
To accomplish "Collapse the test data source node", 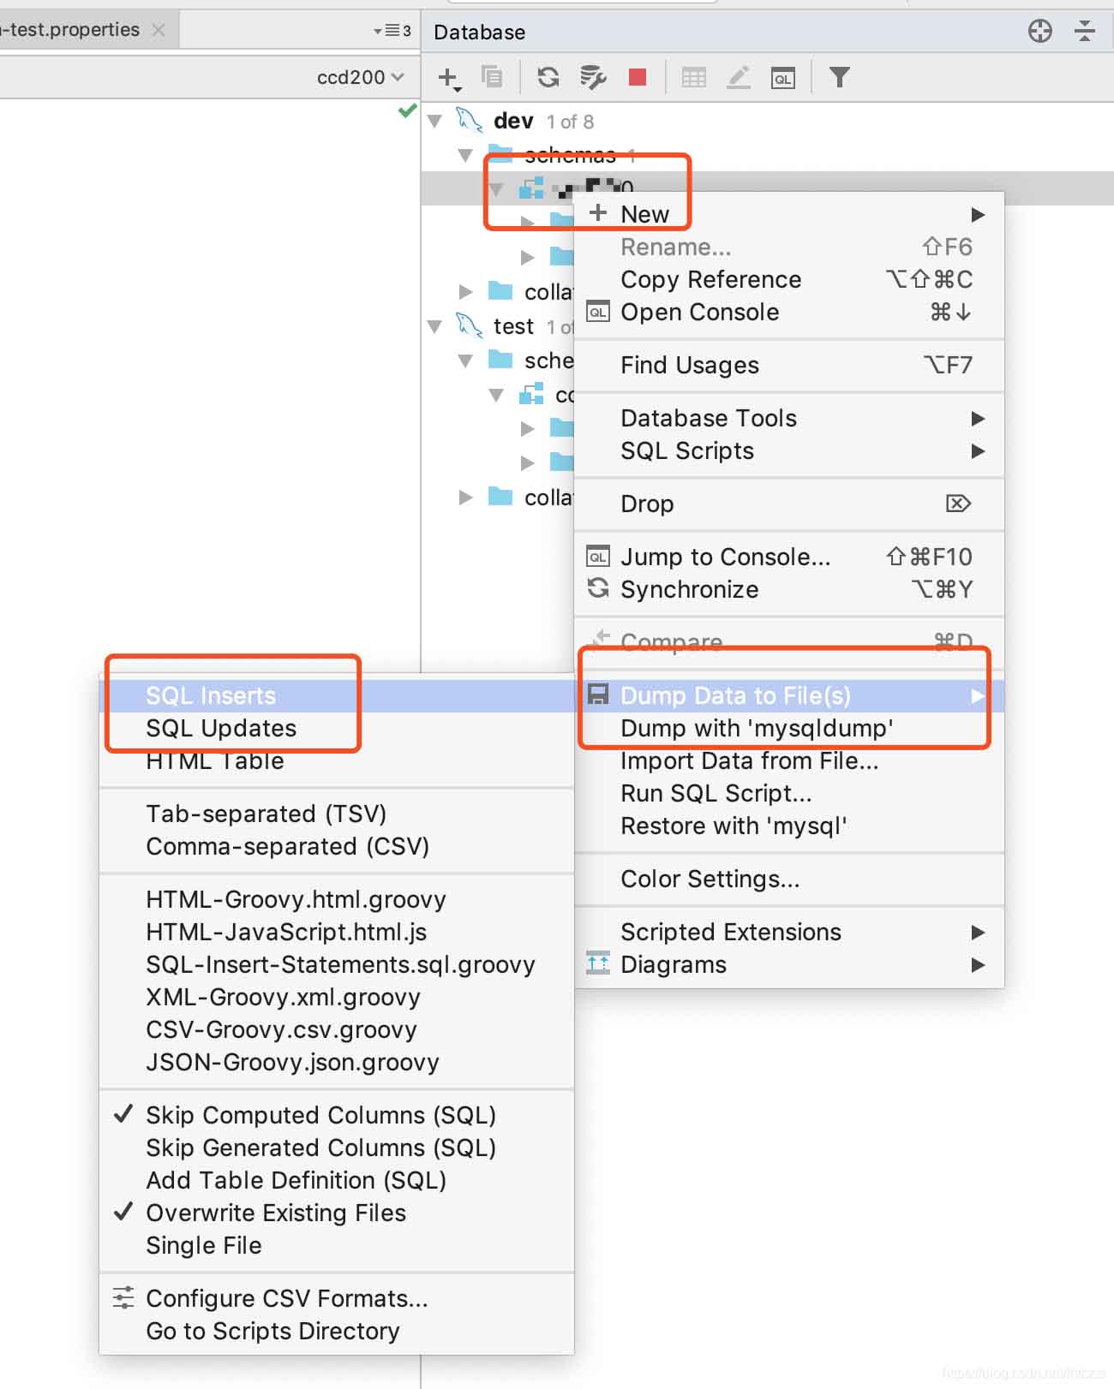I will click(435, 326).
